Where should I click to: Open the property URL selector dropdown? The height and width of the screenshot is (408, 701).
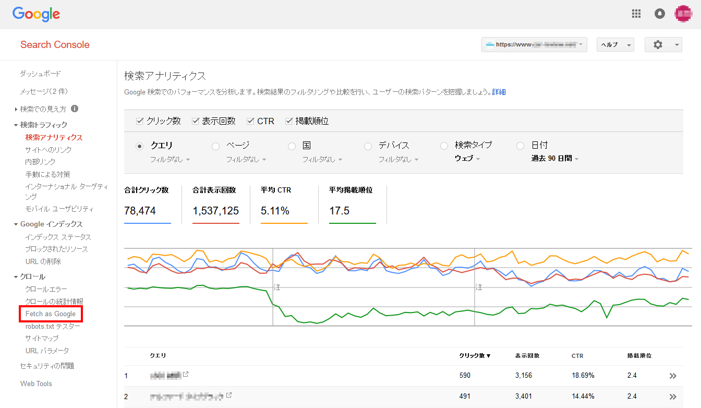point(535,45)
